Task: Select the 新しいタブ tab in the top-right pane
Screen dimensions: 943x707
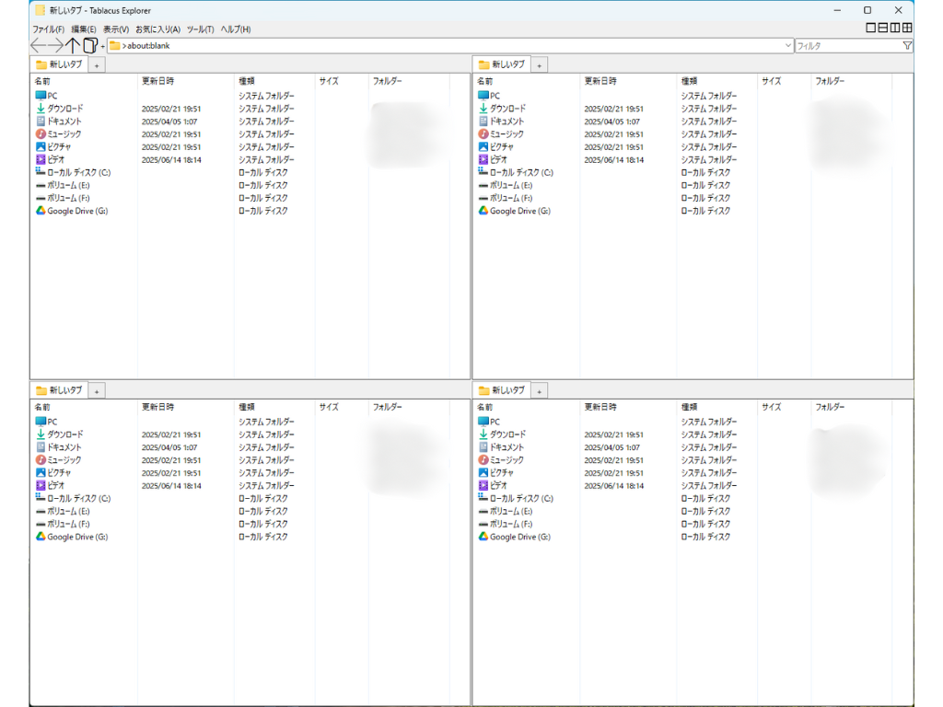Action: point(502,64)
